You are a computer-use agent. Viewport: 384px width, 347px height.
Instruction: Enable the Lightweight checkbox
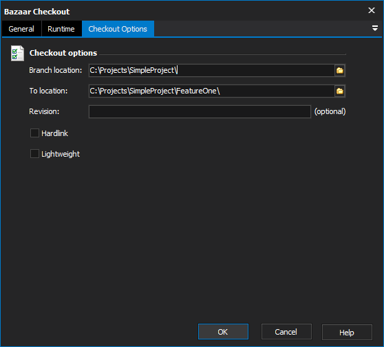pos(34,154)
